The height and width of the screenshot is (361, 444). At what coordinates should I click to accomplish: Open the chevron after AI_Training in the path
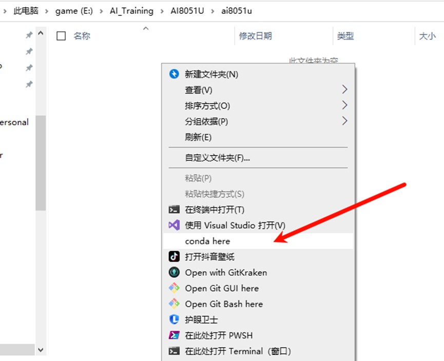[x=162, y=11]
